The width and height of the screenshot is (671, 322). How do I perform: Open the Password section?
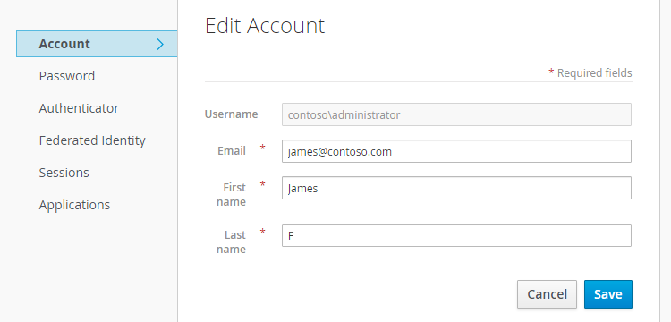click(x=67, y=76)
